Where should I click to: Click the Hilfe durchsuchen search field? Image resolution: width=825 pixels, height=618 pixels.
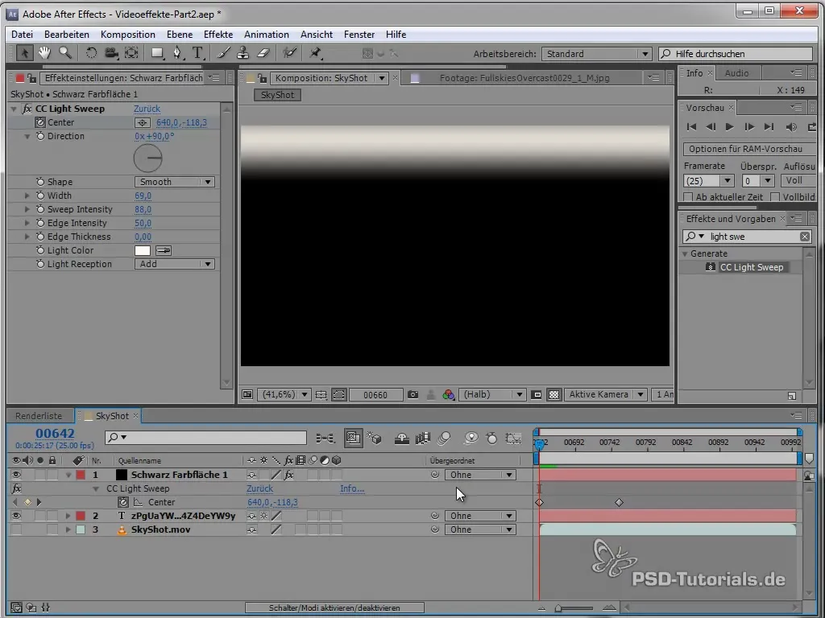click(x=736, y=54)
